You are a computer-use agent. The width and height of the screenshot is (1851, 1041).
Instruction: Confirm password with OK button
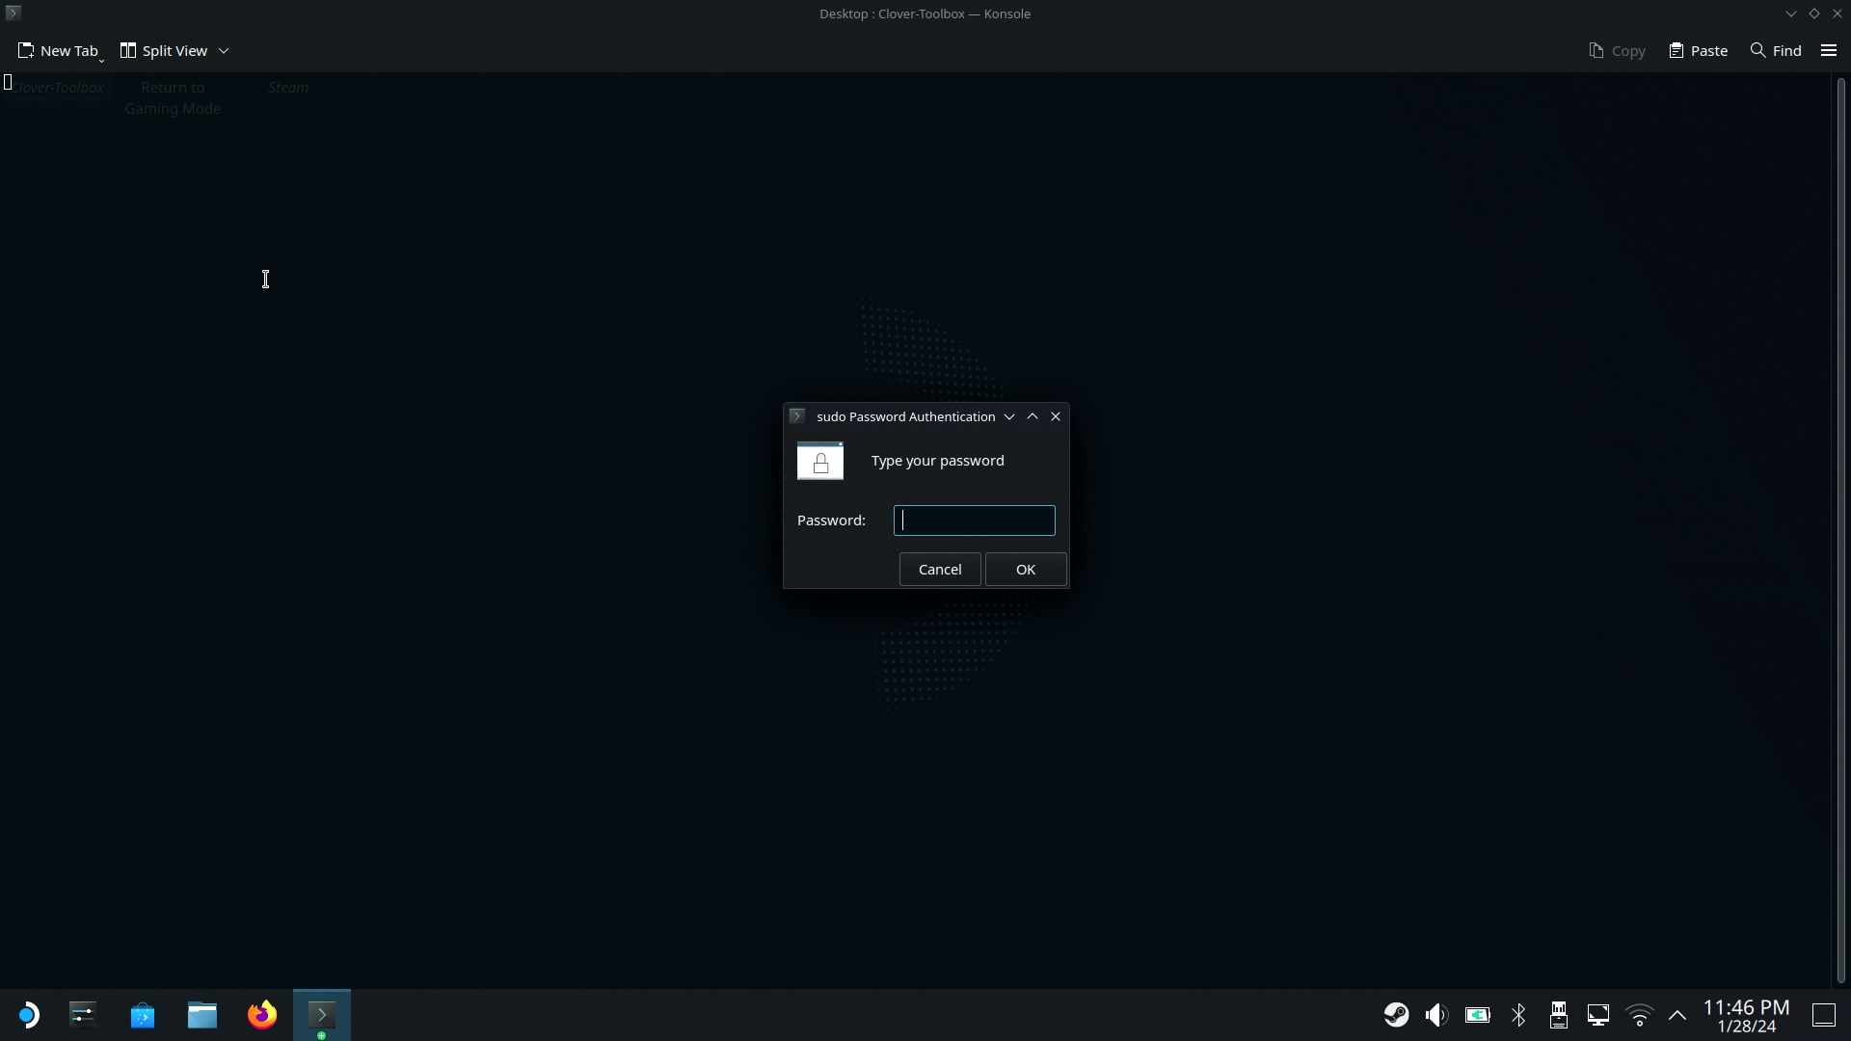pos(1025,569)
